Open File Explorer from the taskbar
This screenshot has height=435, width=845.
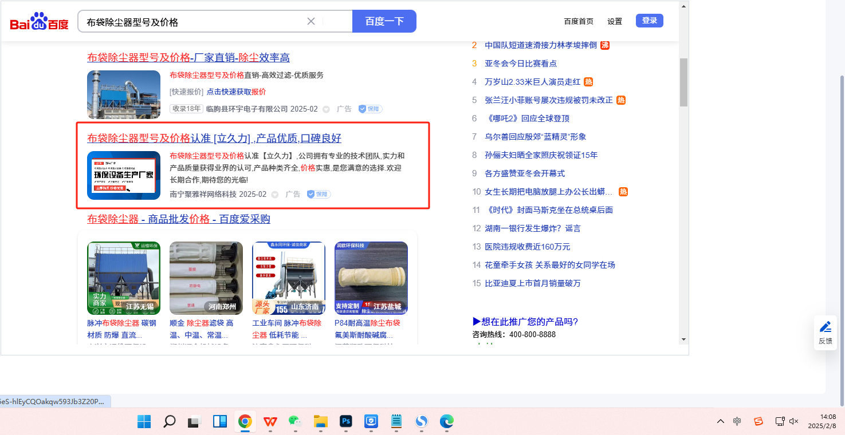pyautogui.click(x=320, y=421)
